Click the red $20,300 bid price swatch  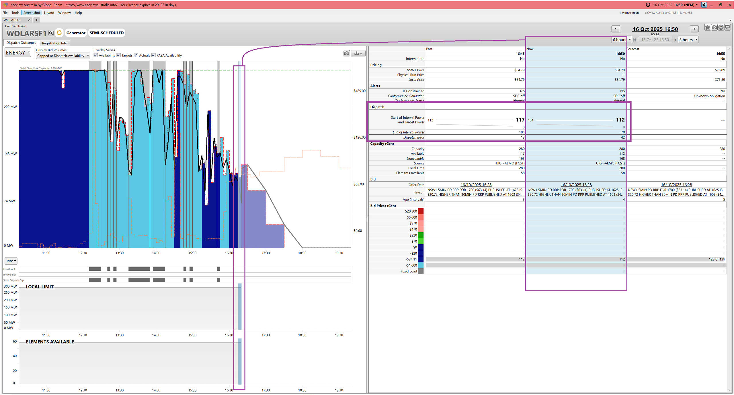[x=421, y=211]
